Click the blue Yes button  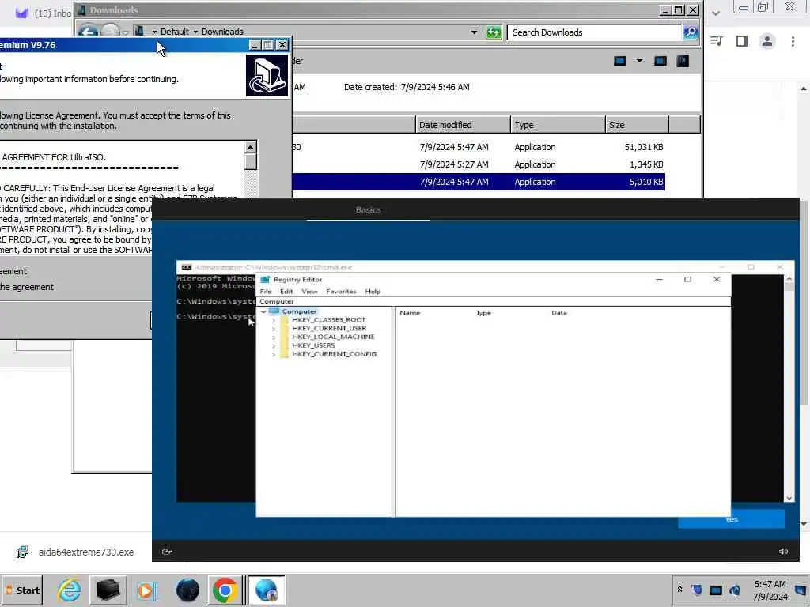[x=731, y=519]
